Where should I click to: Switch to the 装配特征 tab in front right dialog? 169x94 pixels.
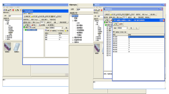click(118, 32)
